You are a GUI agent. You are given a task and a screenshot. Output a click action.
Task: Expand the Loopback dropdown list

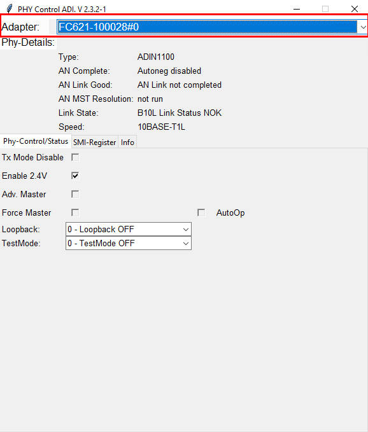(x=186, y=229)
